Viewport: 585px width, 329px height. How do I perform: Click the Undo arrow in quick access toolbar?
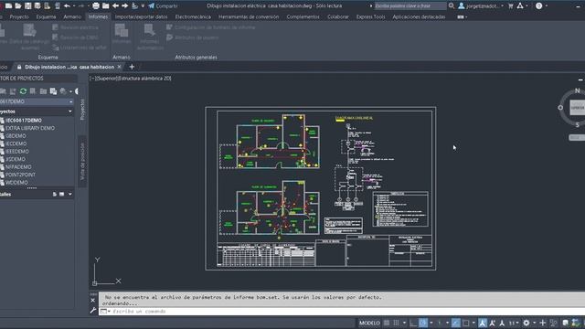pos(67,6)
